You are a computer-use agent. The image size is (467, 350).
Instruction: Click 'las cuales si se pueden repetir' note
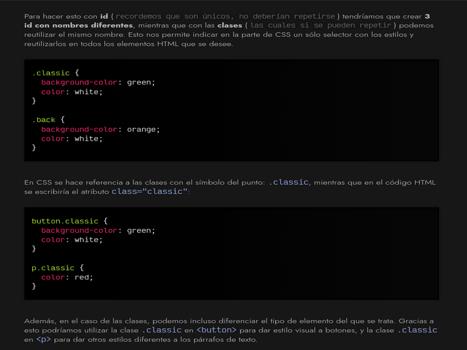(320, 25)
